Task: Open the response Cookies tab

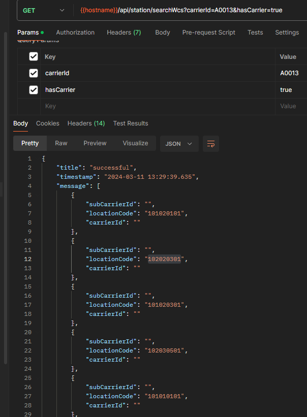Action: coord(48,123)
